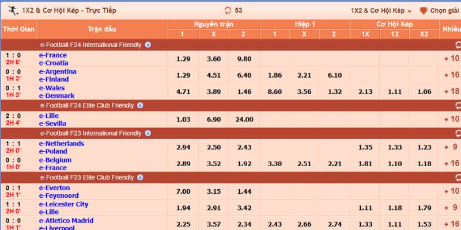The width and height of the screenshot is (461, 230).
Task: Click the football icon in the page title
Action: pos(11,10)
